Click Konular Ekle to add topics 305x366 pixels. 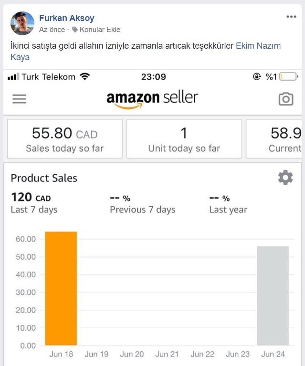100,30
